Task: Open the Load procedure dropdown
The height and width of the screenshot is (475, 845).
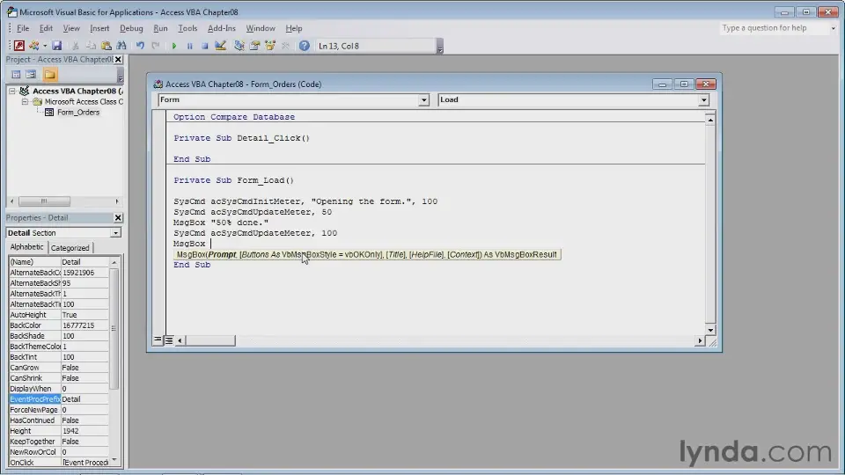Action: 703,100
